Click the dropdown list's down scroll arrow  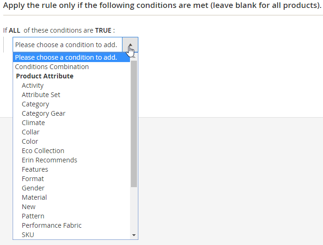pos(134,235)
